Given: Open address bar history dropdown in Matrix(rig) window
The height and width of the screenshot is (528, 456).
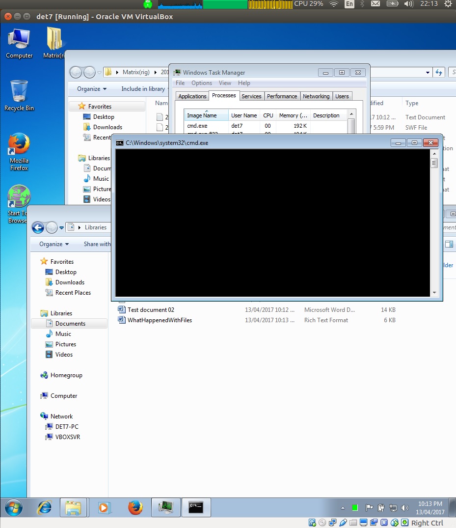Looking at the screenshot, I should pos(428,72).
